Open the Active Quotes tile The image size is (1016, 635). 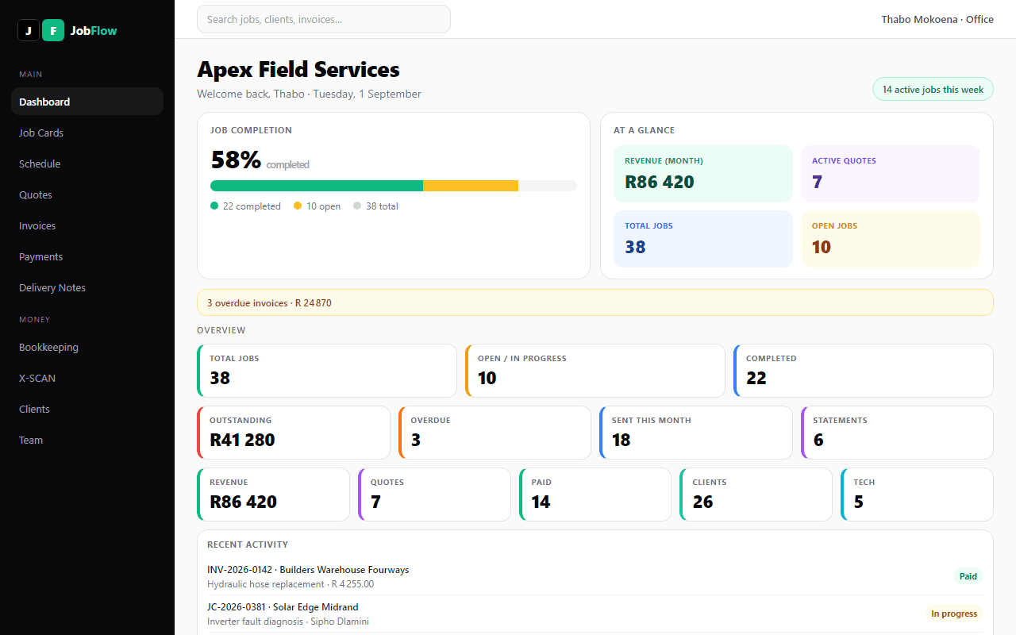pyautogui.click(x=891, y=174)
